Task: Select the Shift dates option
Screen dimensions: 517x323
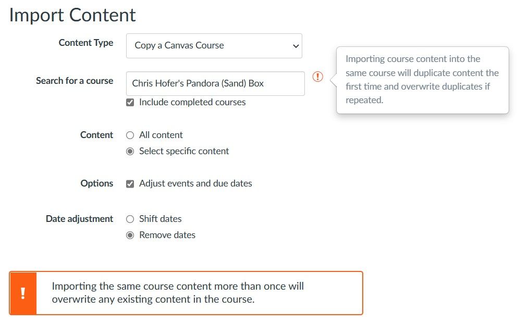Action: click(130, 219)
